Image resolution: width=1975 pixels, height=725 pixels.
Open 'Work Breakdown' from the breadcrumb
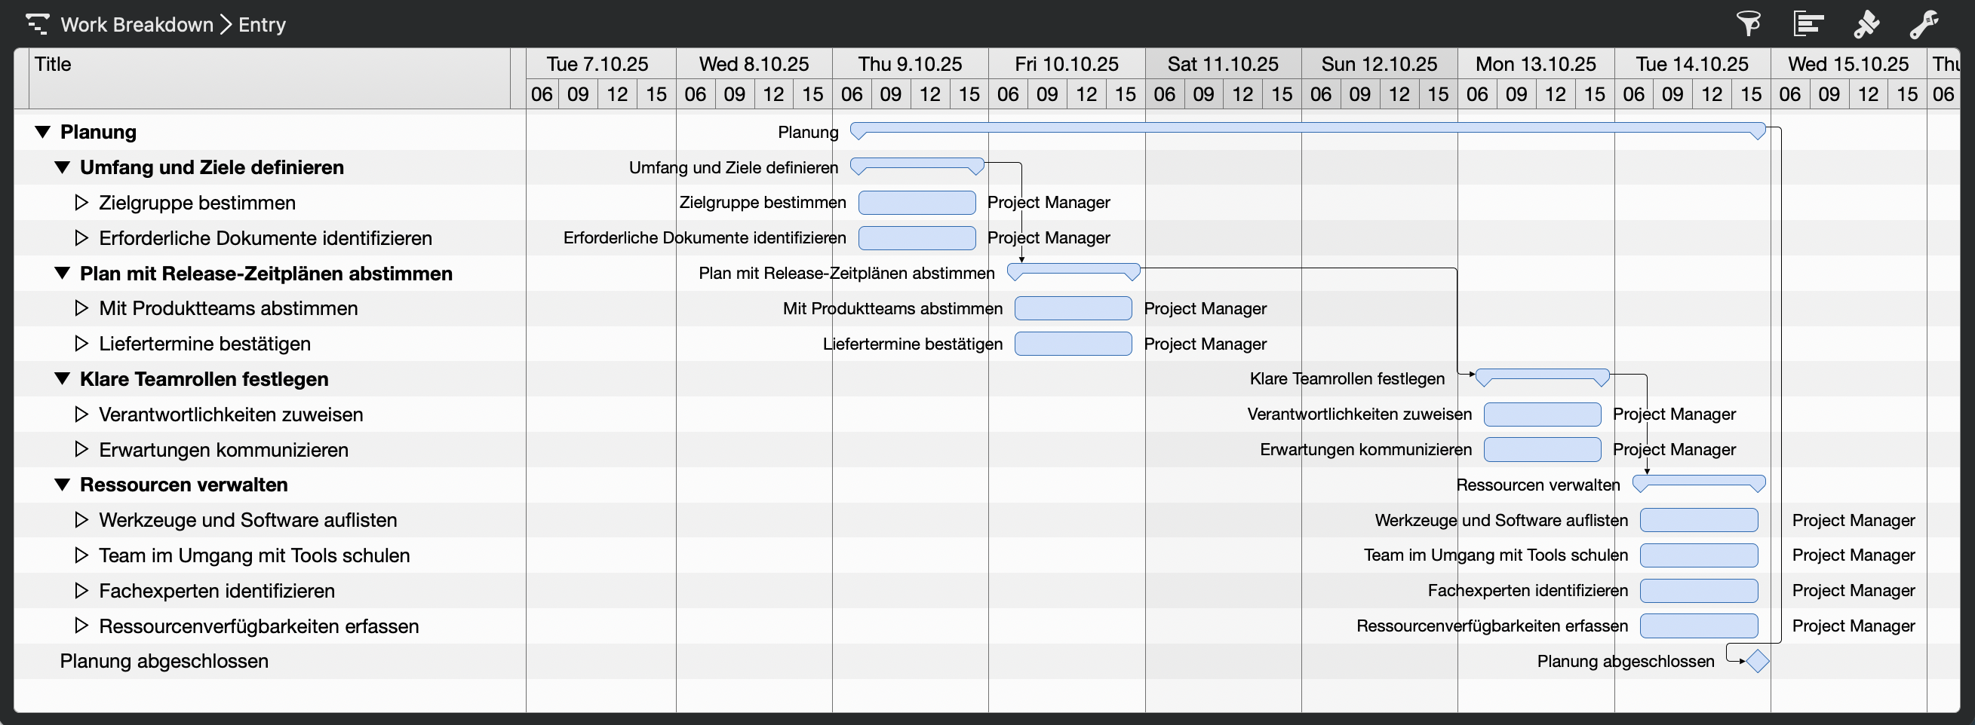coord(138,23)
